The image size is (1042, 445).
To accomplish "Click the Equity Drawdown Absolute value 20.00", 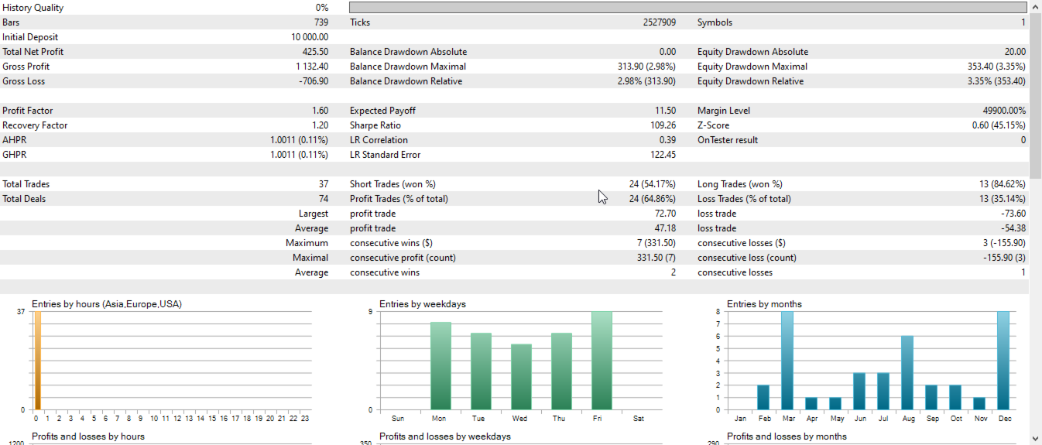I will point(1015,52).
